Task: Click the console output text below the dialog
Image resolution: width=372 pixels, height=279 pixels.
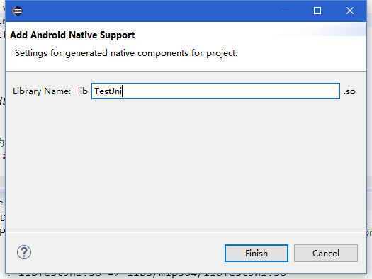Action: [152, 275]
